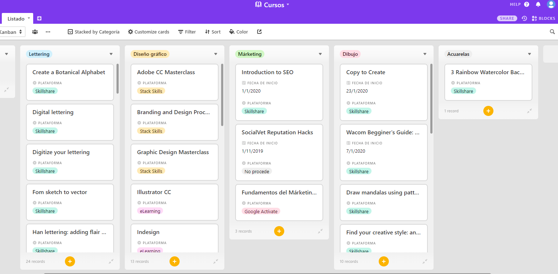This screenshot has height=274, width=558.
Task: Open SocialVet Reputation Hacks card
Action: tap(279, 152)
